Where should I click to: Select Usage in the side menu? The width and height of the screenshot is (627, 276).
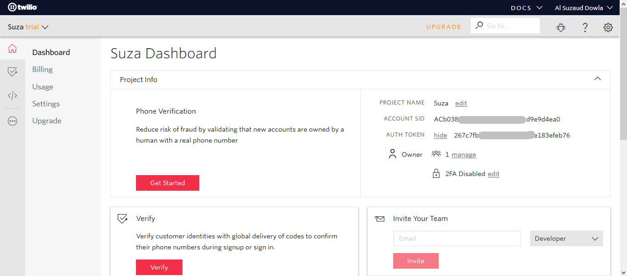click(43, 87)
